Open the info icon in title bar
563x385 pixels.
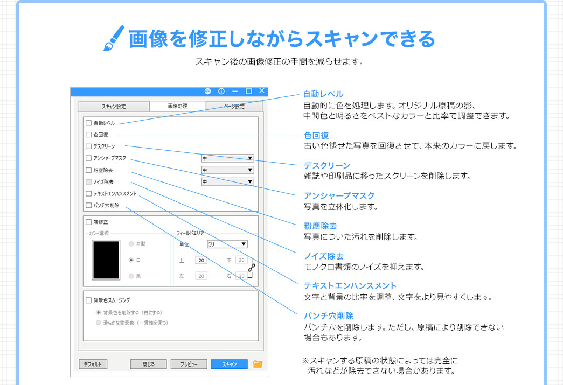click(221, 91)
